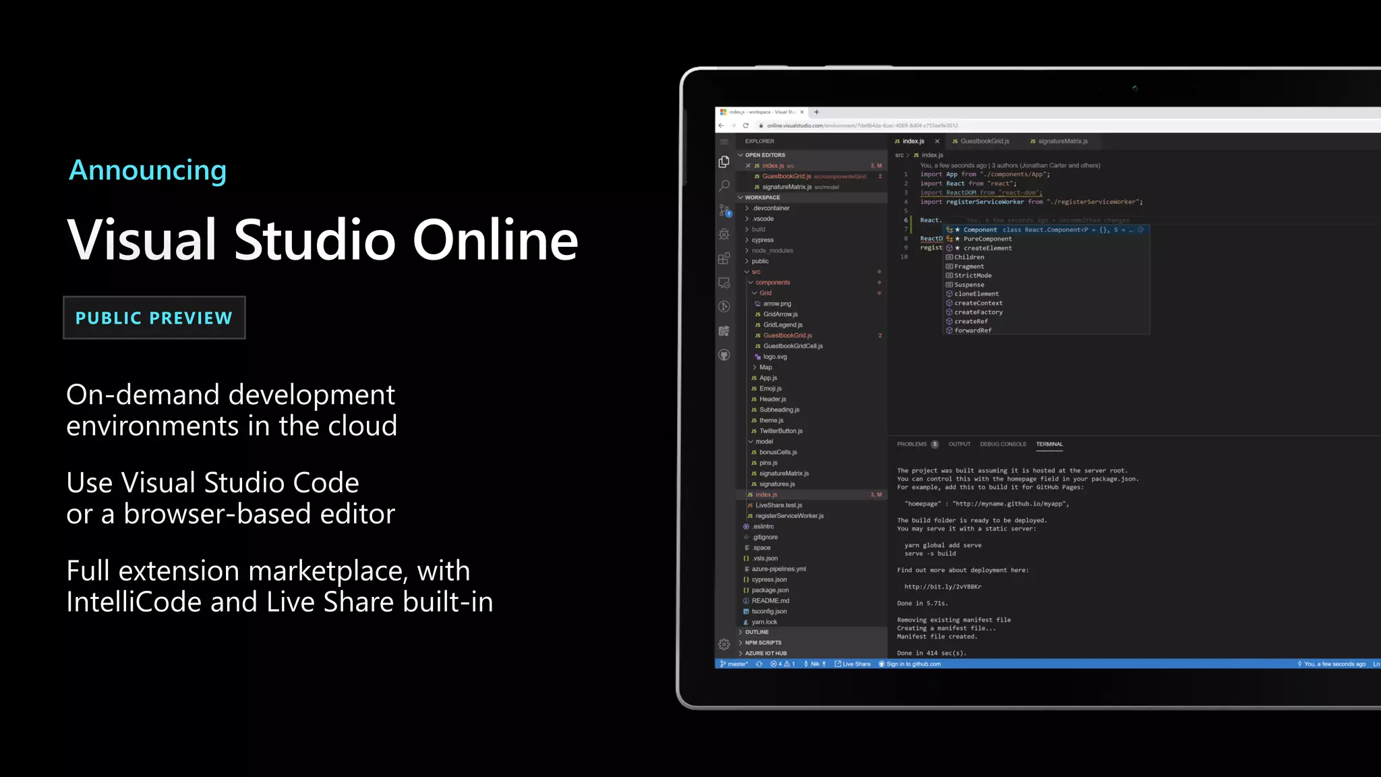Expand the NPM Scripts section
The width and height of the screenshot is (1381, 777).
pos(763,643)
